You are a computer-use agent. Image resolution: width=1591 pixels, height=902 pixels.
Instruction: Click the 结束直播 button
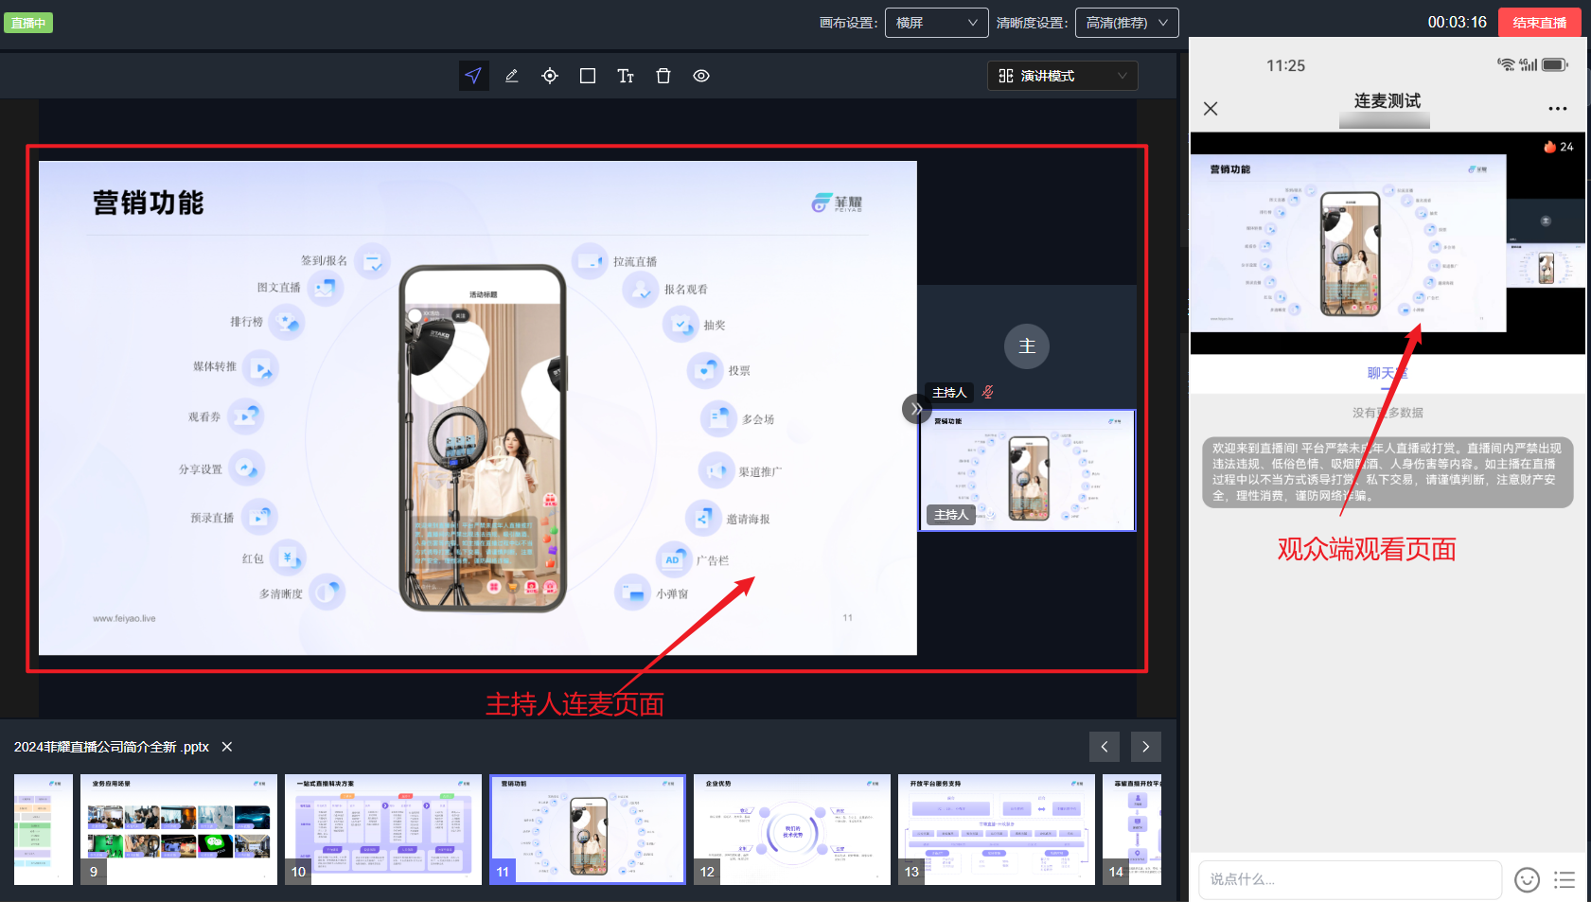(1539, 23)
